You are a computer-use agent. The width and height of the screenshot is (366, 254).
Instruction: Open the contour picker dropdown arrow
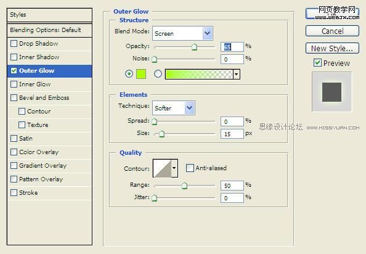[174, 168]
